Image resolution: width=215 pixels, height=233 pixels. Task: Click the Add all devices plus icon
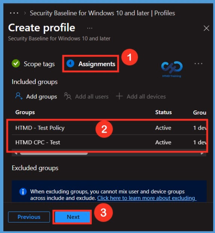pyautogui.click(x=119, y=96)
